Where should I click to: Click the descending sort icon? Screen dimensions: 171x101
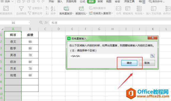(47, 13)
